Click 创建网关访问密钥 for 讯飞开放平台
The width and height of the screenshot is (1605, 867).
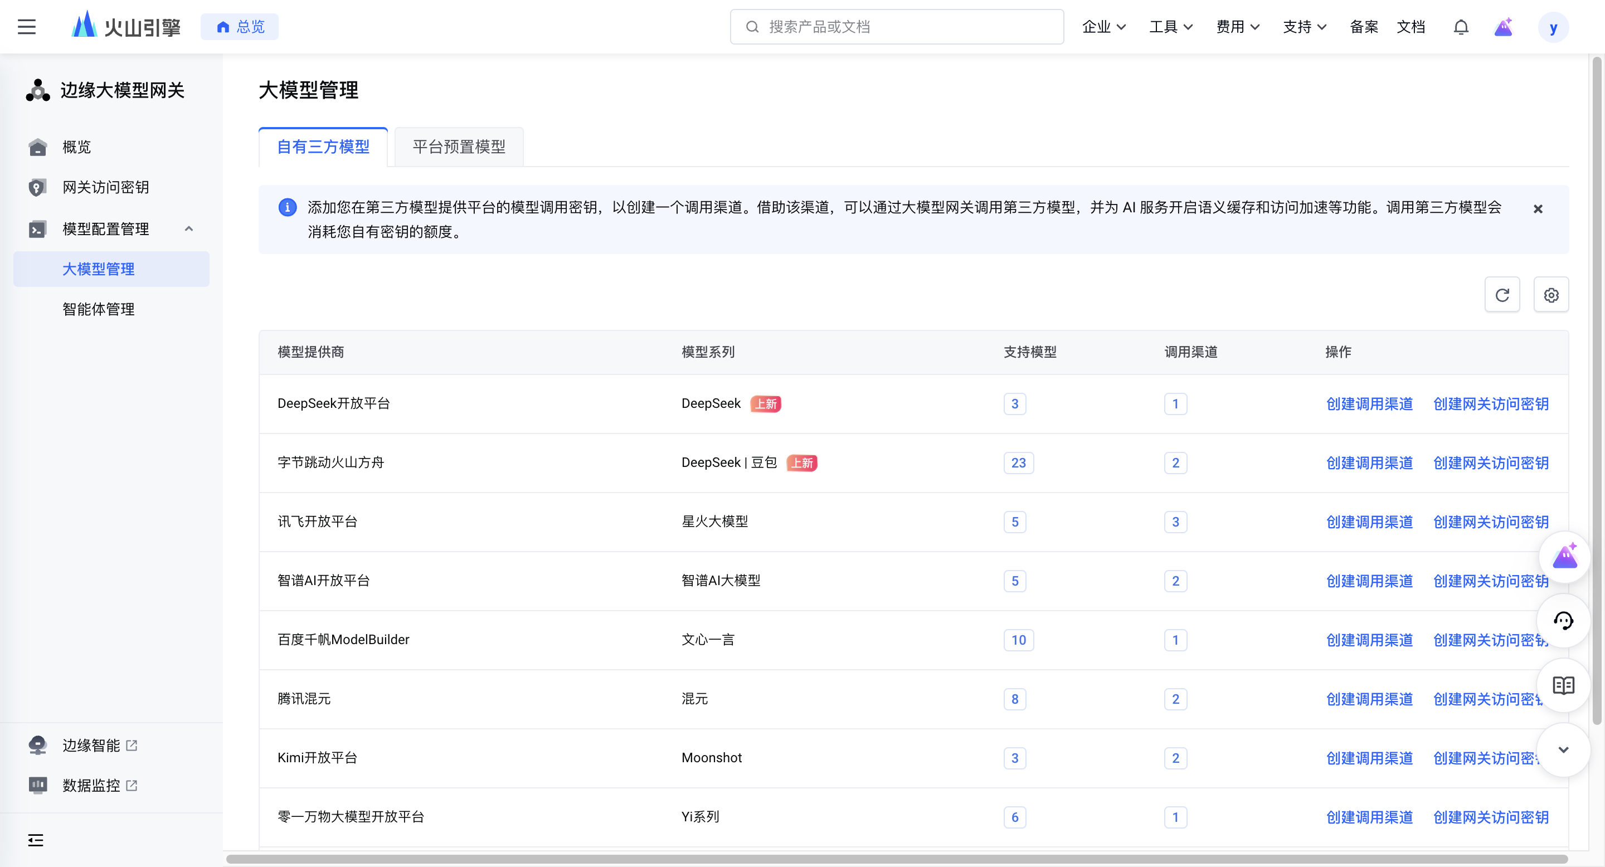click(1490, 522)
